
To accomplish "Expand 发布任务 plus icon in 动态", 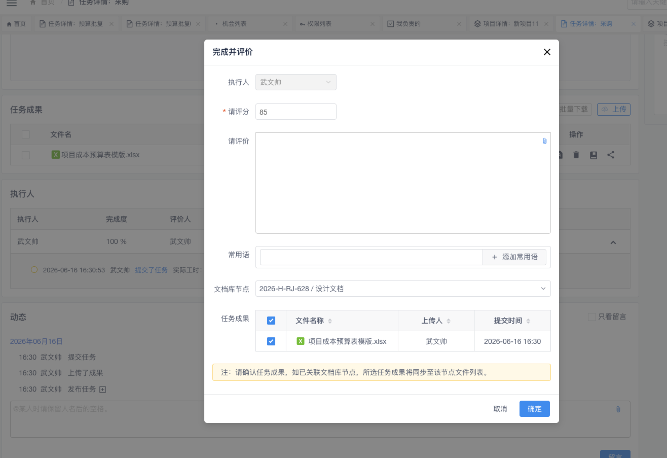I will coord(102,390).
